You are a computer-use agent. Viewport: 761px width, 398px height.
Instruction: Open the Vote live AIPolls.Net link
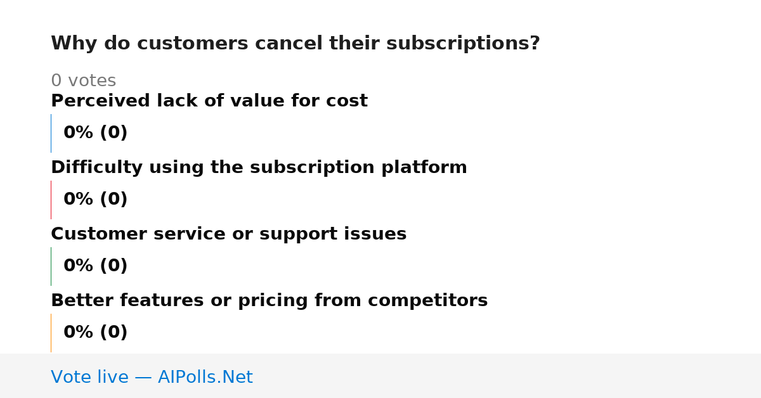[x=152, y=377]
